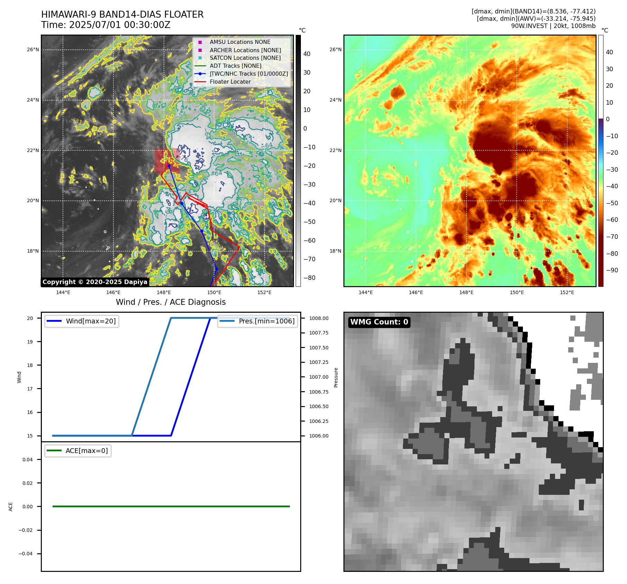Click the BAND14 dmax dmin values text
Screen dimensions: 627x584
pos(534,11)
